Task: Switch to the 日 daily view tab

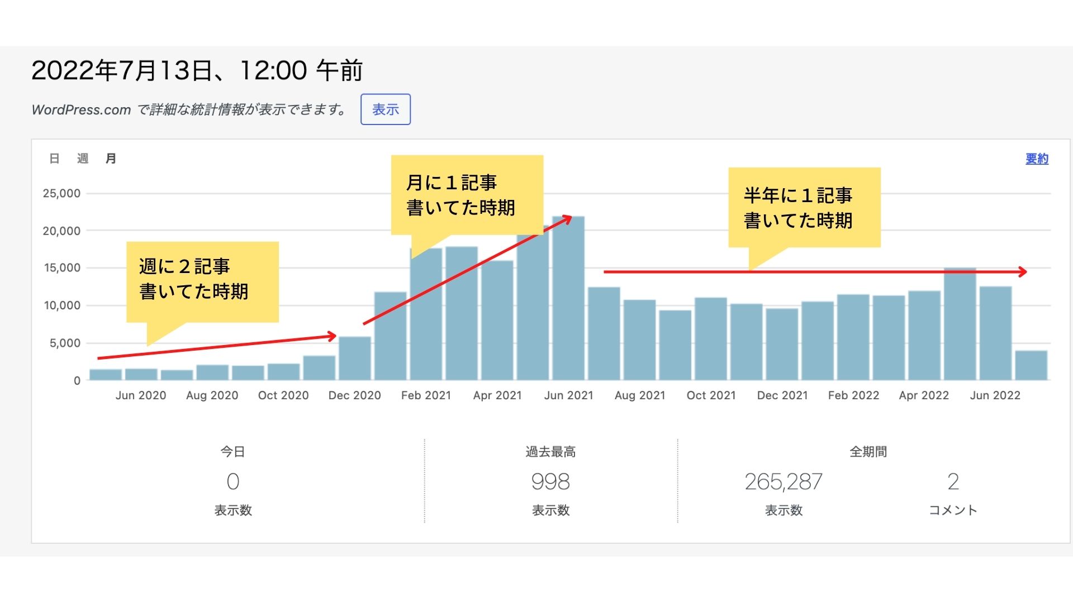Action: 54,159
